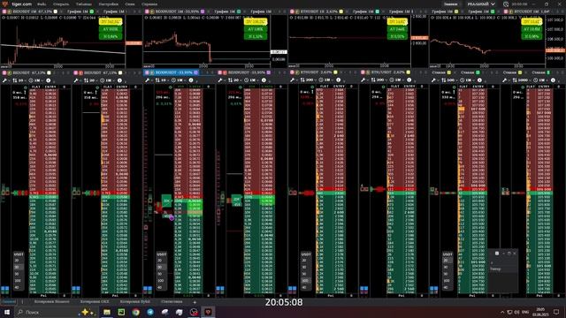Show info icon in blue-highlighted -33,99% order book

[x=191, y=80]
